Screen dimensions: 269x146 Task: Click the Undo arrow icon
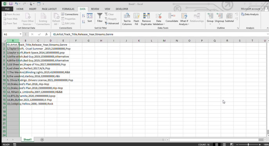(16, 4)
